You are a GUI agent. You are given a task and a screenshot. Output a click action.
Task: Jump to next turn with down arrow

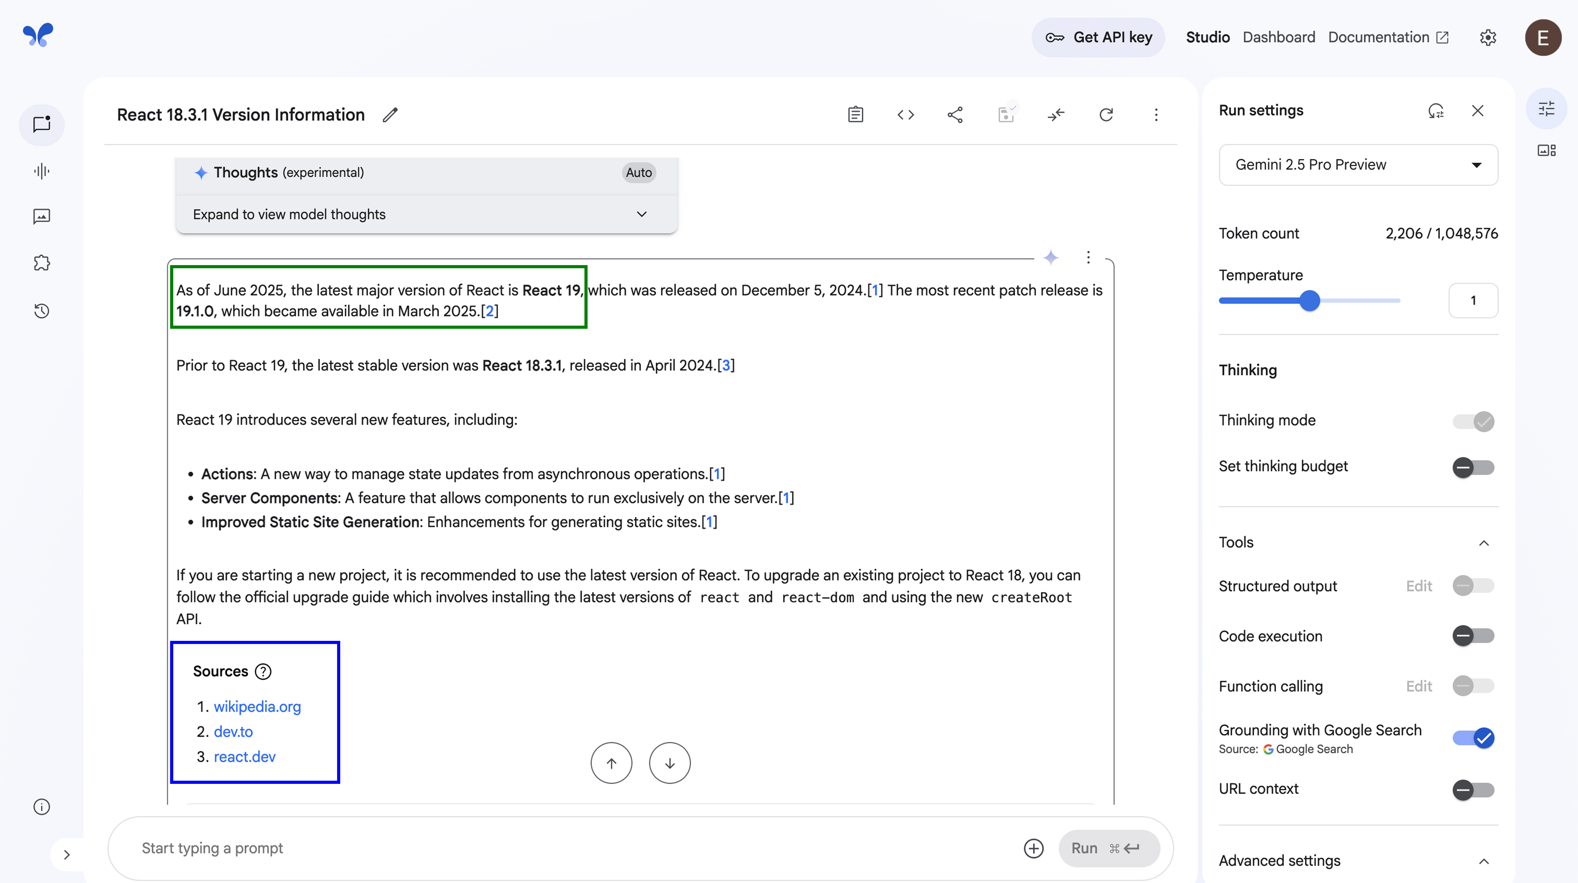tap(670, 763)
